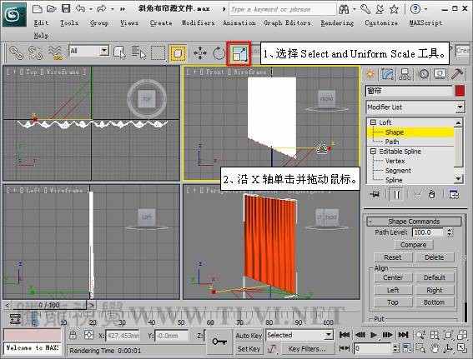Open the 3ds Max application menu logo

[x=14, y=14]
